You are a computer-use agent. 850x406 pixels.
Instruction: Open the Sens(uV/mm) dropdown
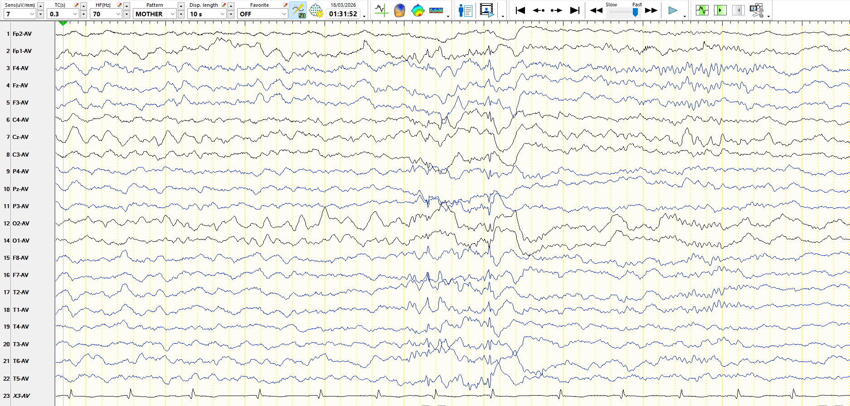click(x=19, y=14)
